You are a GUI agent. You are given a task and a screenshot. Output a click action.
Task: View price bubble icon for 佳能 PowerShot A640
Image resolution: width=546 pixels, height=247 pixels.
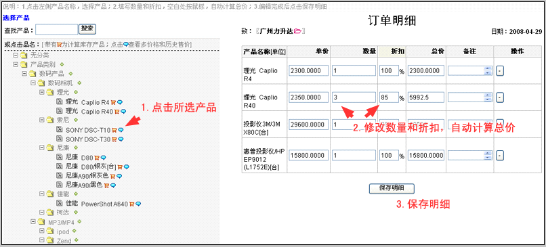click(138, 204)
